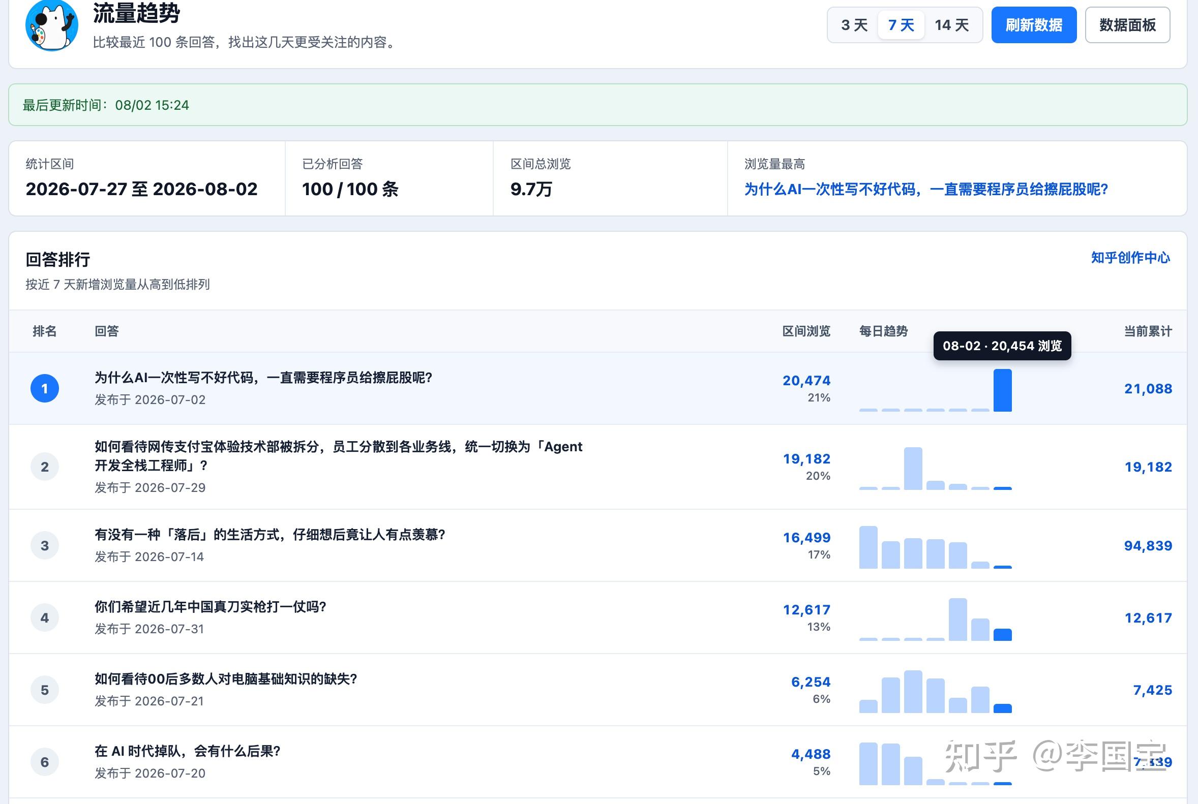
Task: Open the 知乎创作中心 link
Action: coord(1130,257)
